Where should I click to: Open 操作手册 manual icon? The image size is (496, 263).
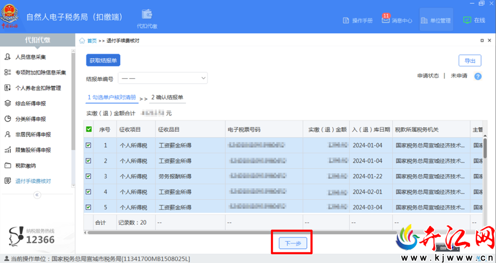pyautogui.click(x=346, y=20)
